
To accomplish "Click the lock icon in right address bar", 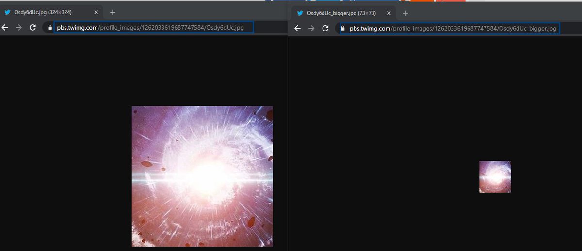I will [343, 28].
